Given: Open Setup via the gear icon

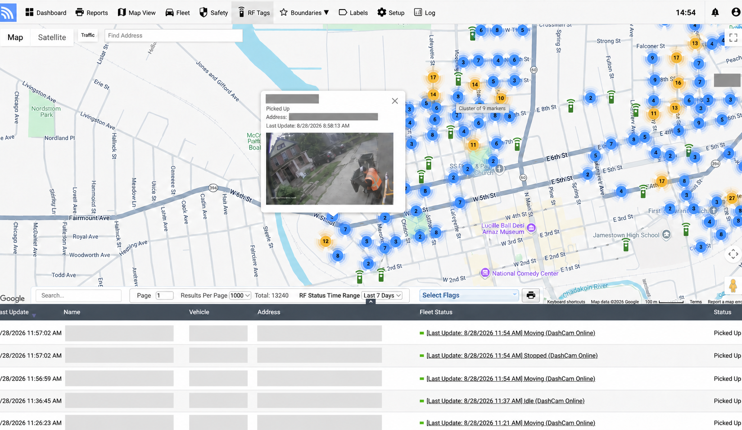Looking at the screenshot, I should (391, 13).
